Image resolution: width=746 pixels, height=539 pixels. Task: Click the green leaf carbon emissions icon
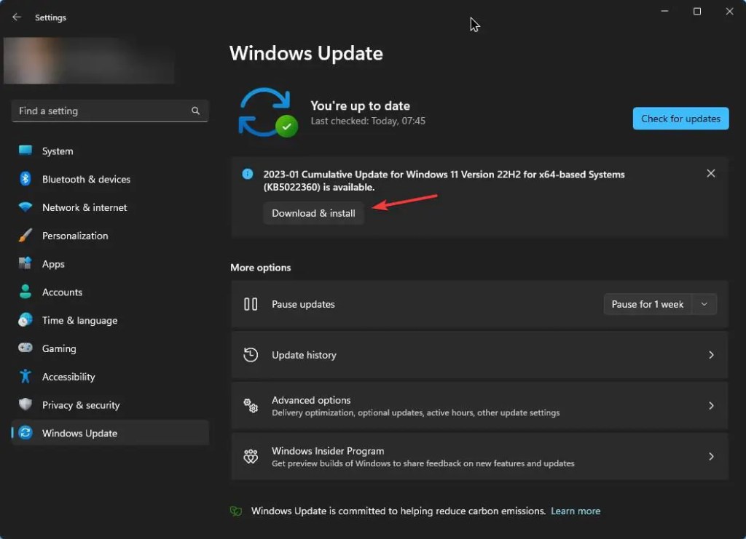tap(236, 511)
